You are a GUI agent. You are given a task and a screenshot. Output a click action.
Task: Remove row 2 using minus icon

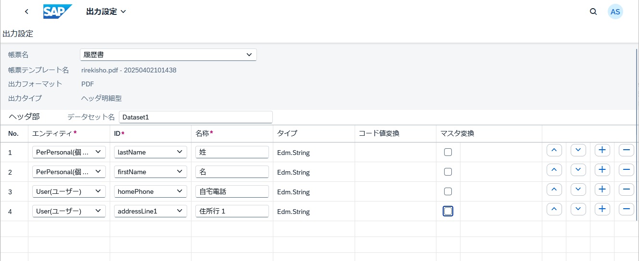[x=626, y=170]
